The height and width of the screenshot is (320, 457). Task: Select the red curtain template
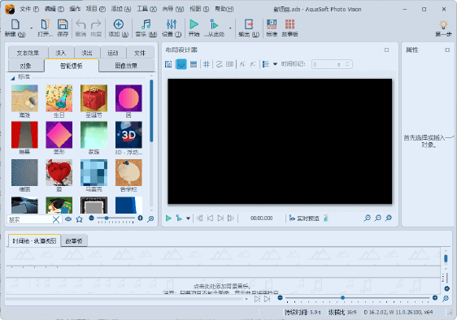pos(24,135)
